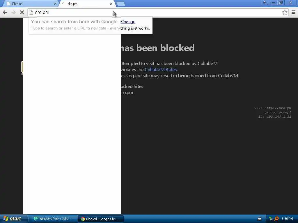Switch to the Chrome tab
This screenshot has height=223, width=298.
[x=30, y=4]
